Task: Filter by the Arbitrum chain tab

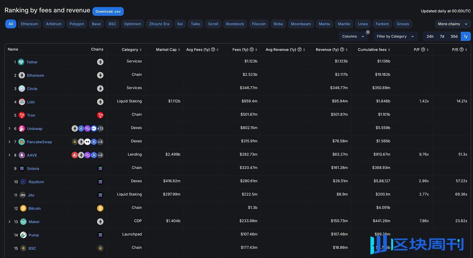Action: click(x=54, y=24)
